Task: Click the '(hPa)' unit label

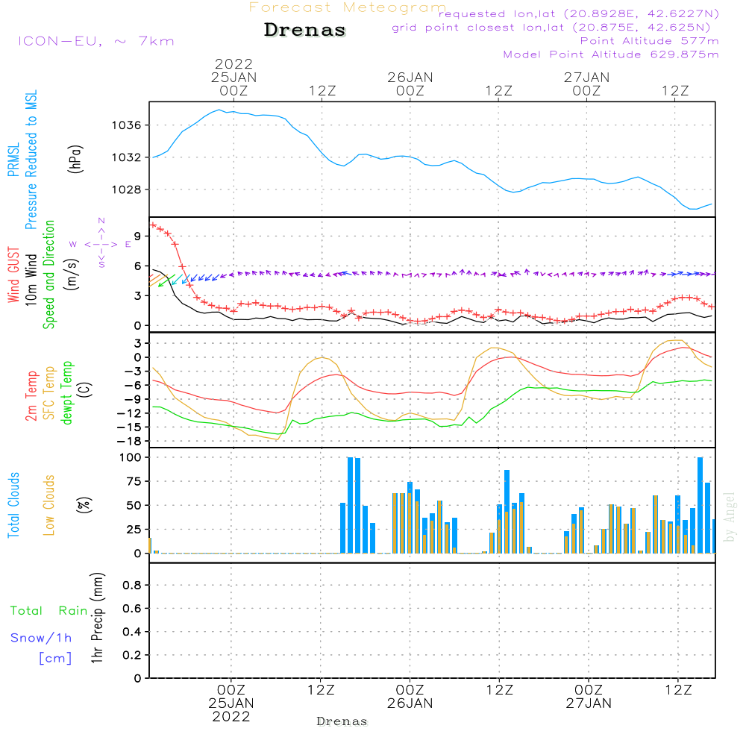Action: pos(75,159)
